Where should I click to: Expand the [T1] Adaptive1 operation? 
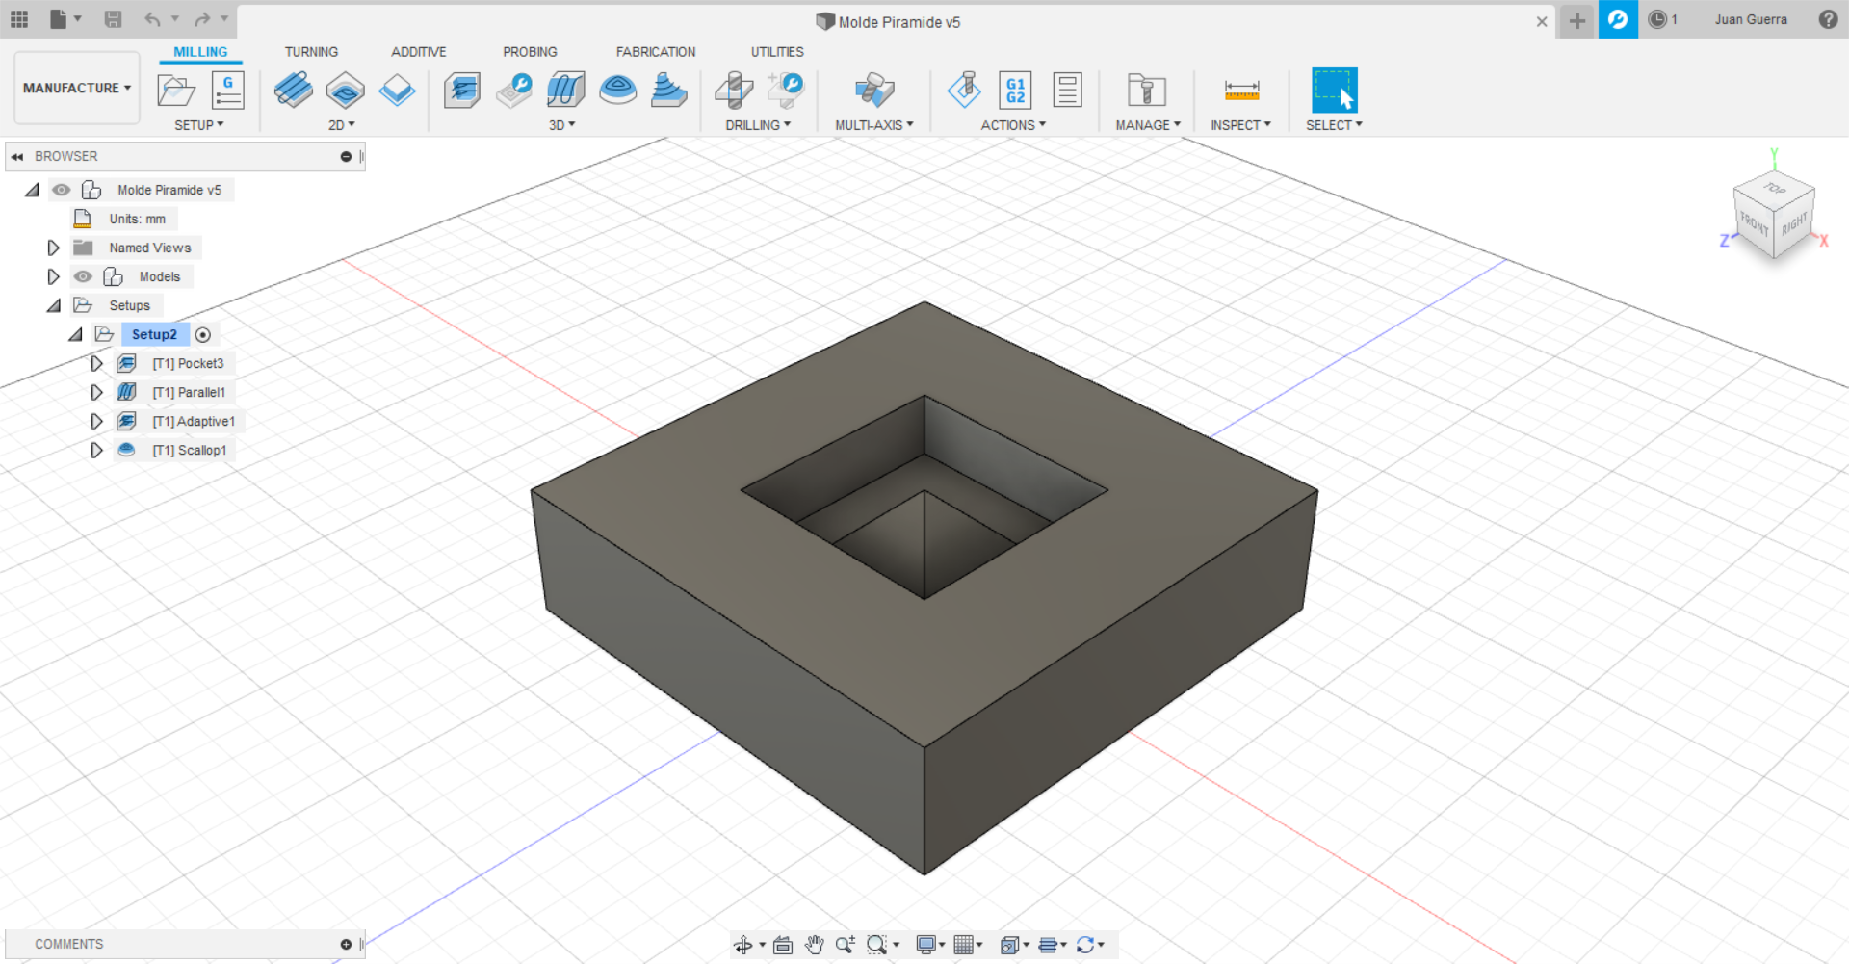click(x=96, y=421)
